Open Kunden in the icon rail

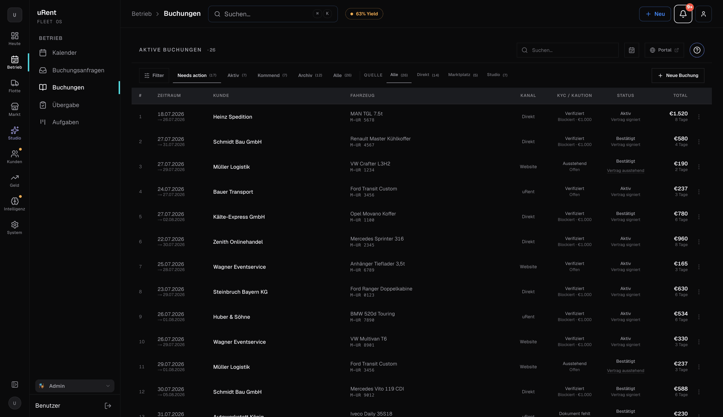coord(14,157)
